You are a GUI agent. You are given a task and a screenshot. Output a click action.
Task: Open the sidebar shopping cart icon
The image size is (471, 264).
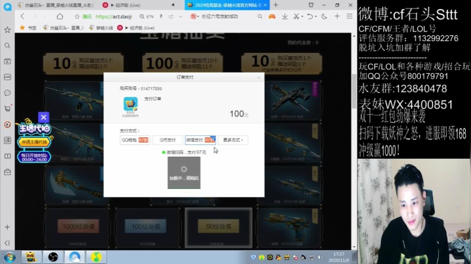[x=7, y=108]
